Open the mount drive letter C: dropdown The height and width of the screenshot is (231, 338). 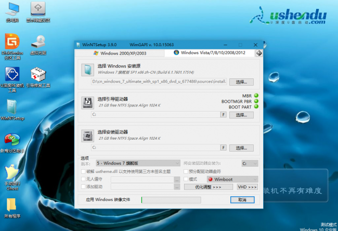[x=250, y=164]
